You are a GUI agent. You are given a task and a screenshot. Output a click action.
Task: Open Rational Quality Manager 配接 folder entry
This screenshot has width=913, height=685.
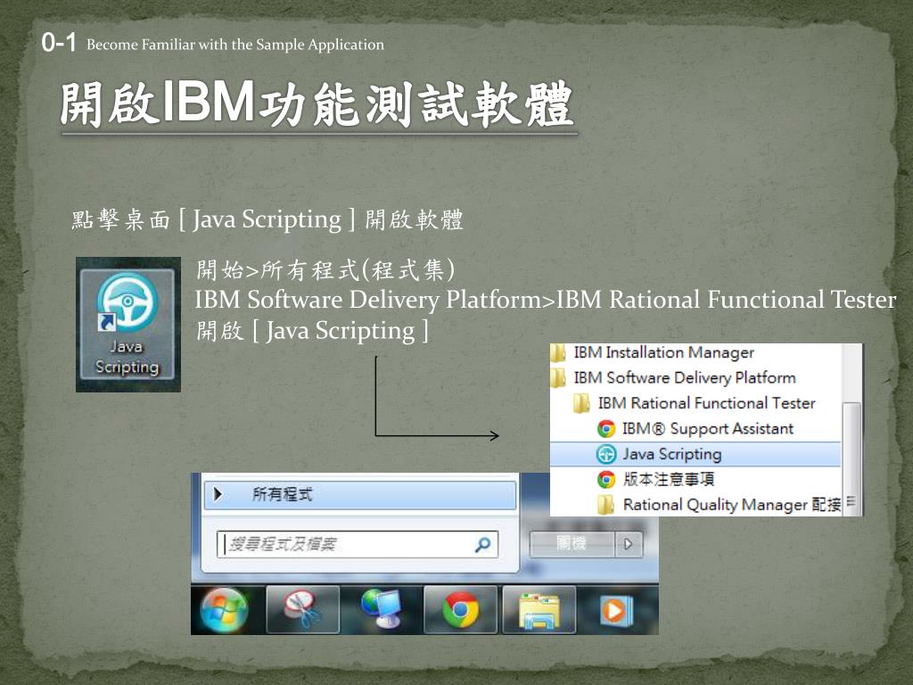720,505
